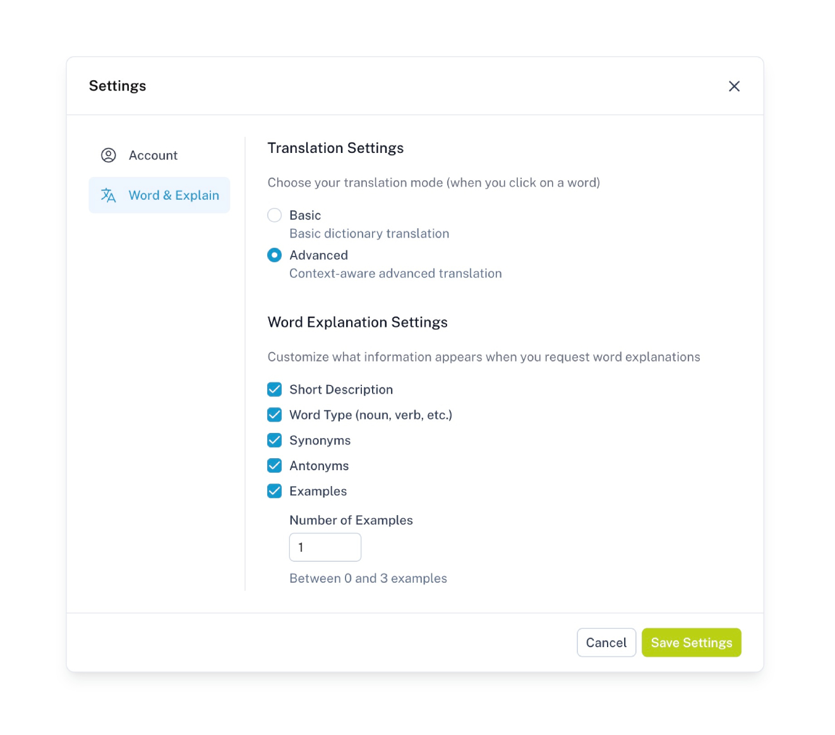Click the 'Basic dictionary translation' description text

coord(369,234)
